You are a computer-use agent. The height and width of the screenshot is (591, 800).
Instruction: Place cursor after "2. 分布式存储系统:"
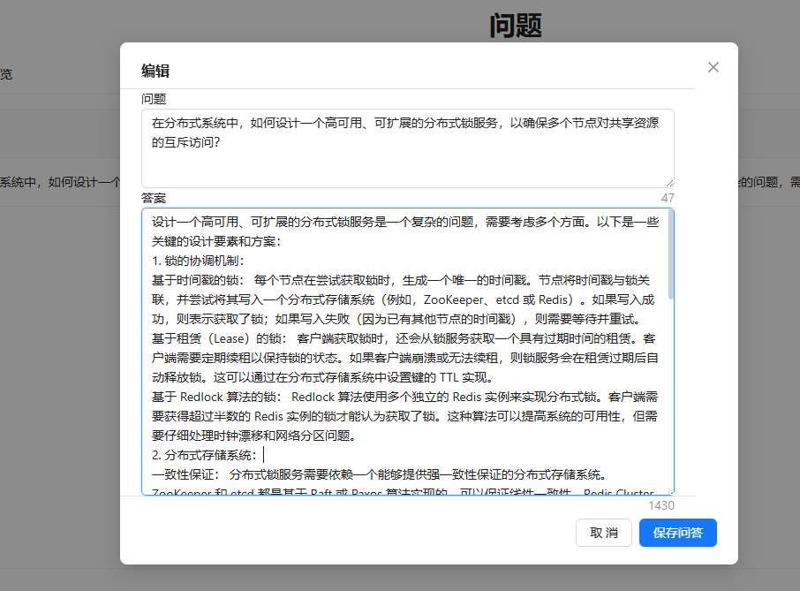coord(262,455)
